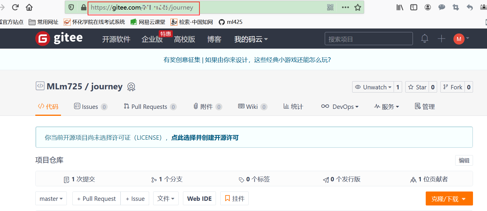Expand the DevOps dropdown tab

click(340, 107)
